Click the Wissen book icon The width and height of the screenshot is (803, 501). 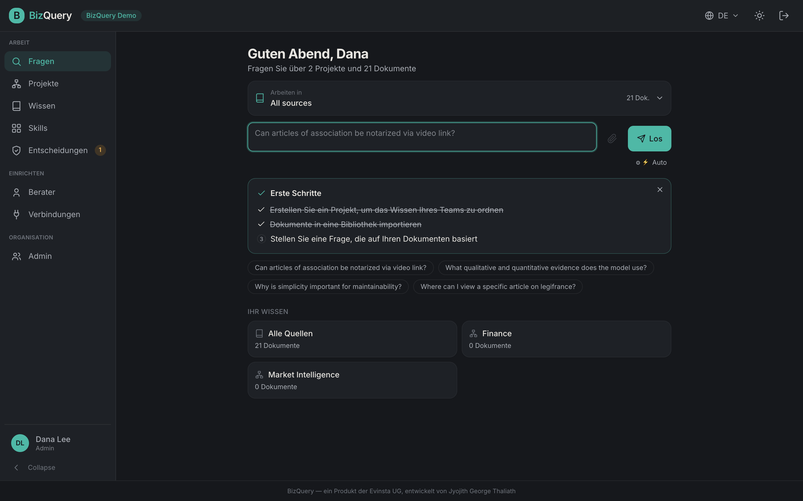(x=16, y=106)
